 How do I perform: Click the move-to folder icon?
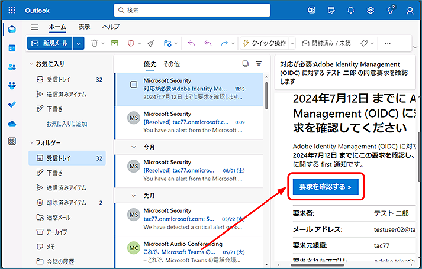pyautogui.click(x=167, y=43)
